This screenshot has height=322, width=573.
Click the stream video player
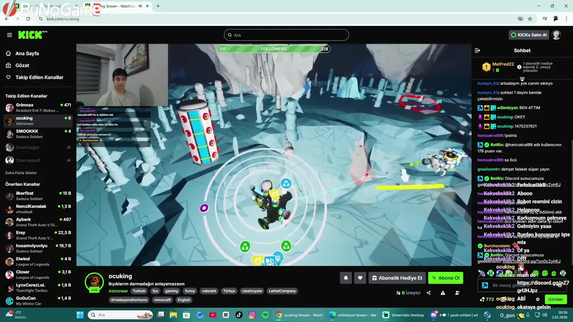274,155
